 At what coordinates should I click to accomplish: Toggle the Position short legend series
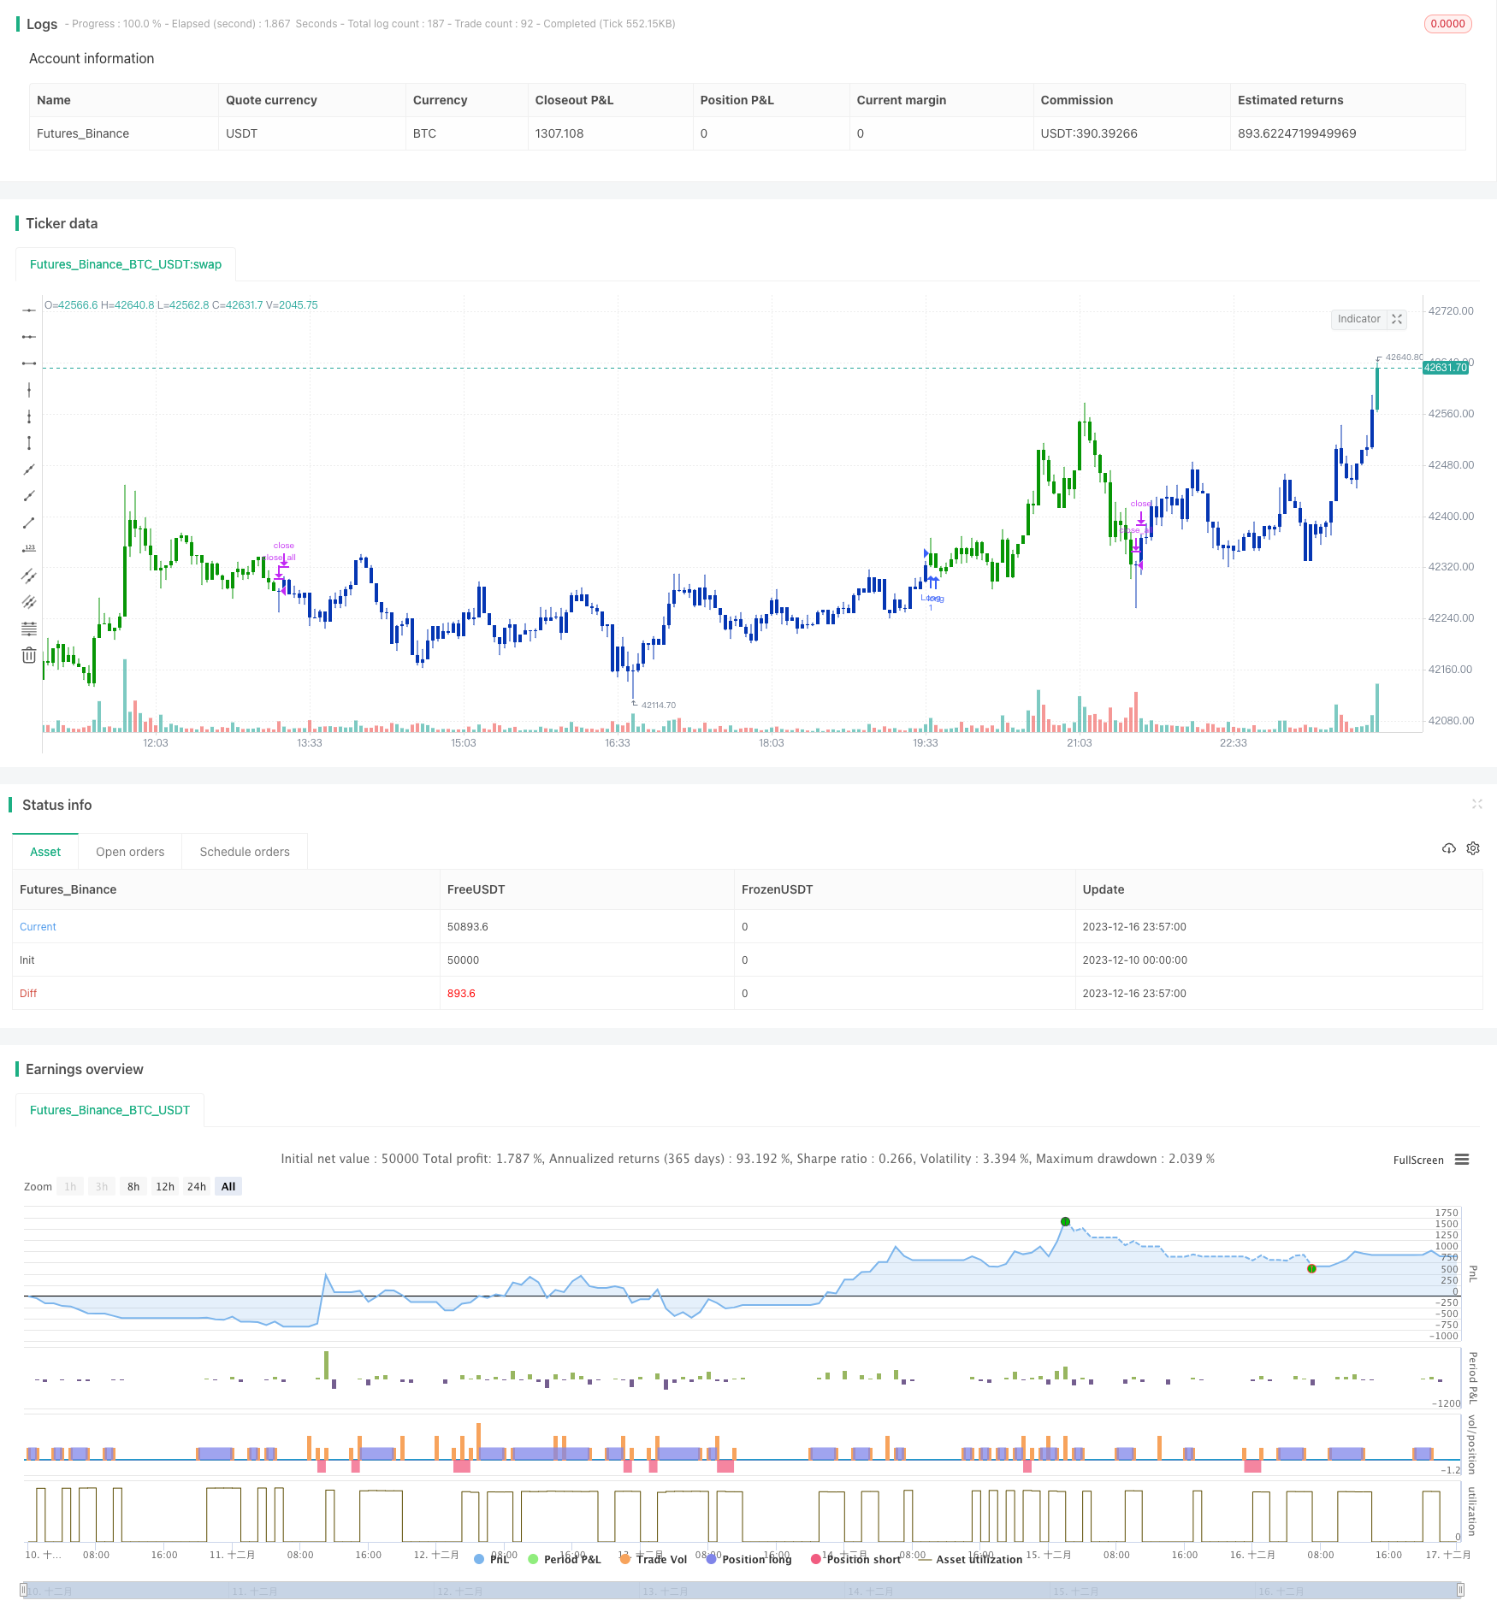855,1559
